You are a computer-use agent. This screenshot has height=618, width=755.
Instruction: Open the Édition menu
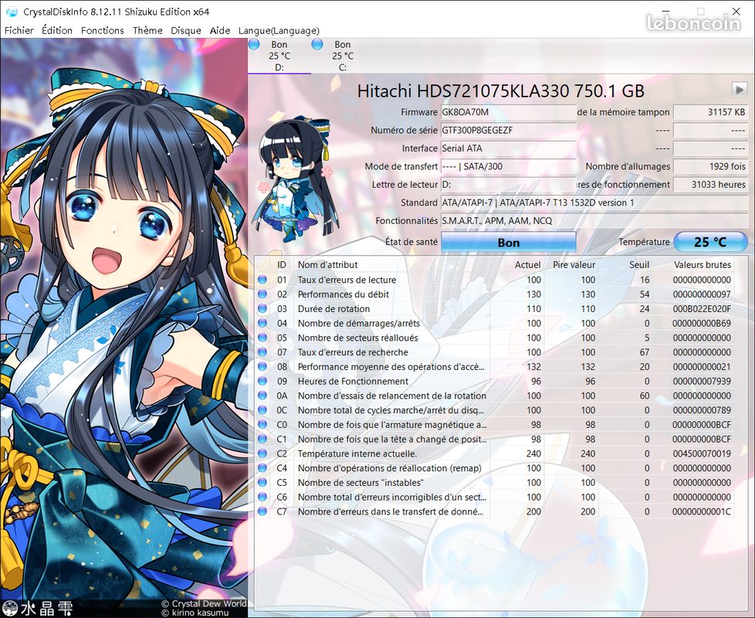tap(57, 30)
